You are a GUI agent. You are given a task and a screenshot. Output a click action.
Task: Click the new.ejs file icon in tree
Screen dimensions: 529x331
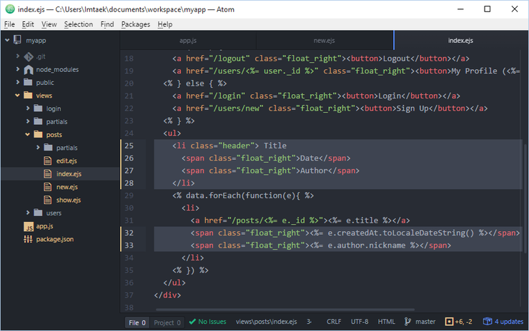coord(48,187)
